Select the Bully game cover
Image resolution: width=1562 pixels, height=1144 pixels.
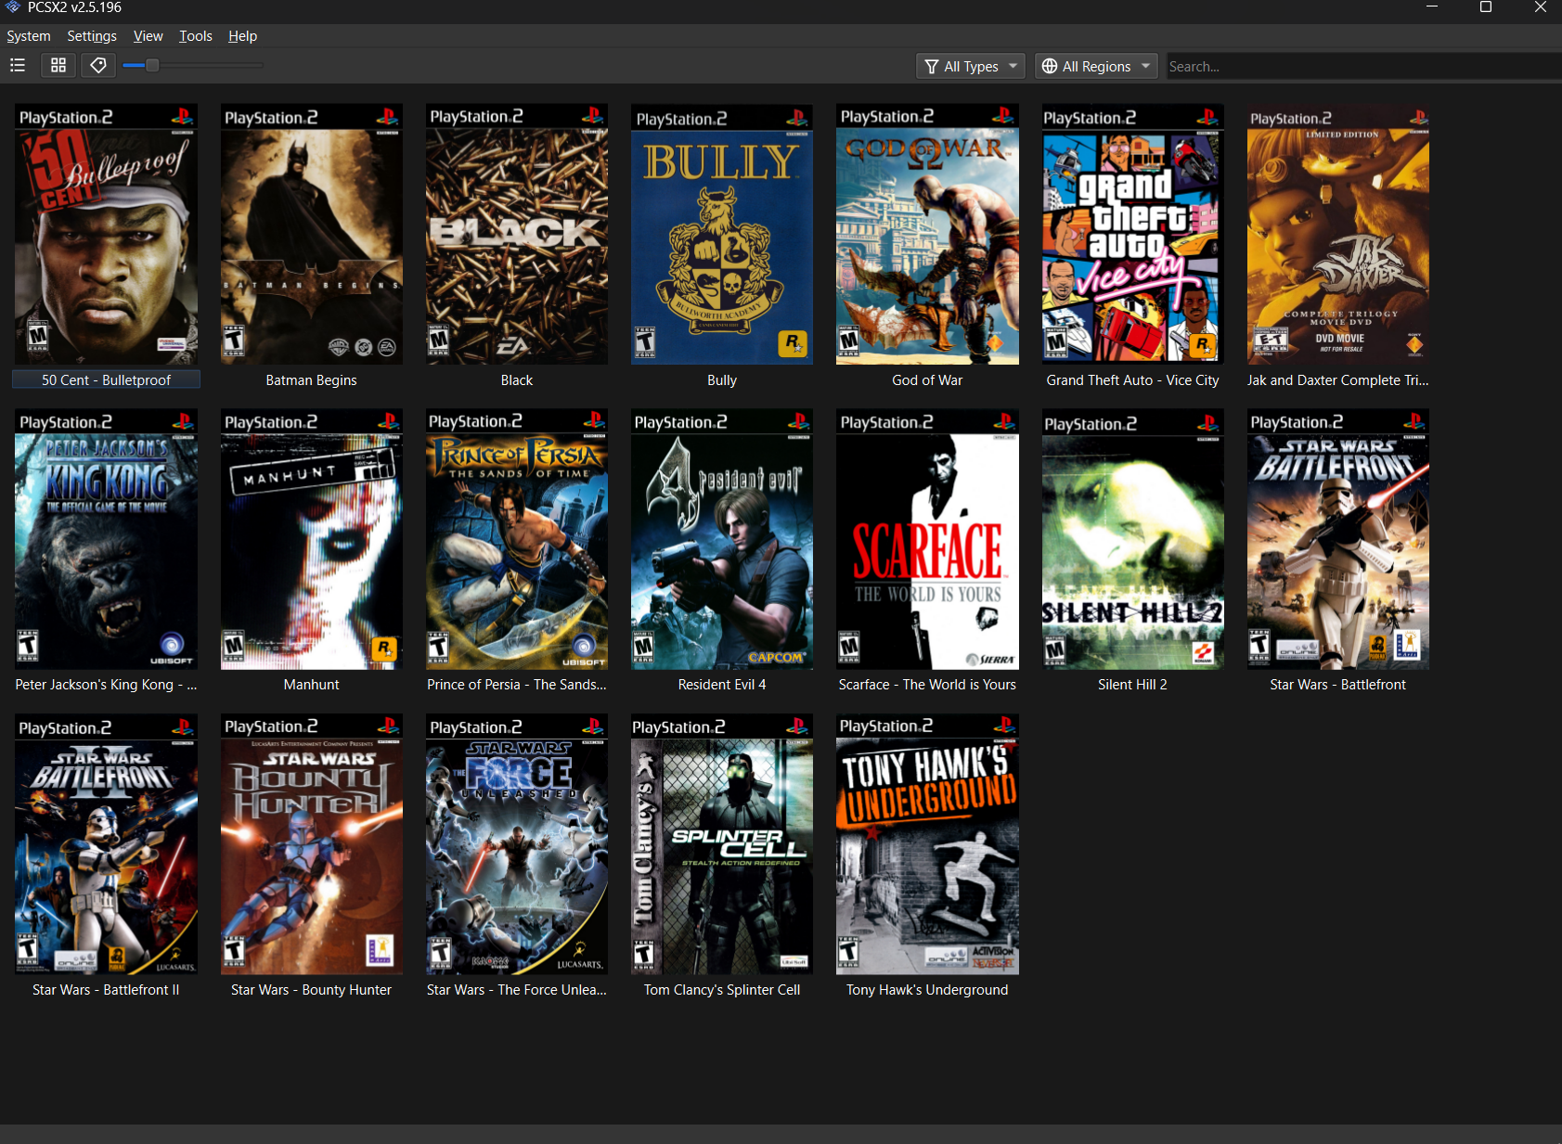point(722,234)
